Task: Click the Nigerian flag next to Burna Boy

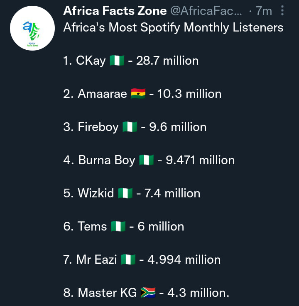Action: 146,160
